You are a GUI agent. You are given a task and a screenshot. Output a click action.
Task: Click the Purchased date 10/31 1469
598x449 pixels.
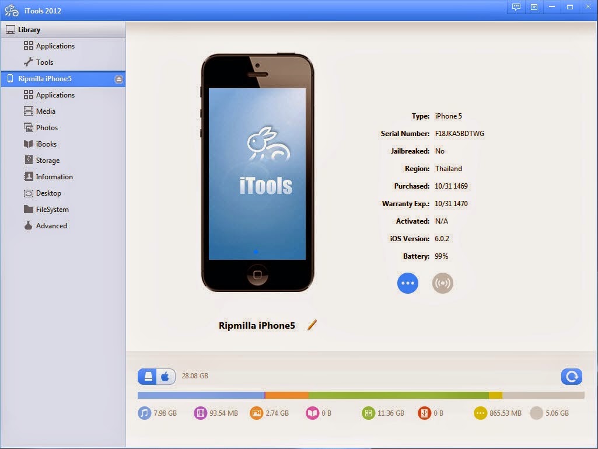(x=451, y=186)
